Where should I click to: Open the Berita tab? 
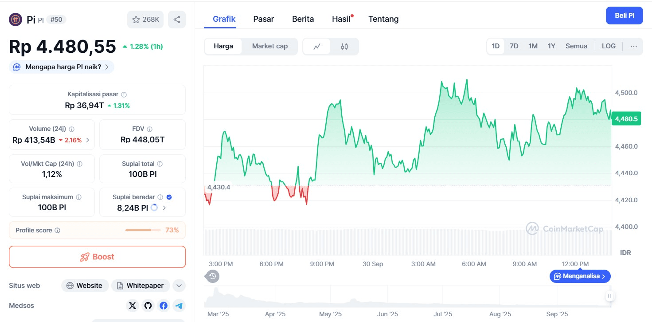point(303,19)
